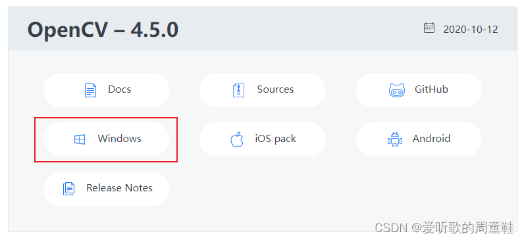Screen dimensions: 524x240
Task: Select the Android text label
Action: 431,139
